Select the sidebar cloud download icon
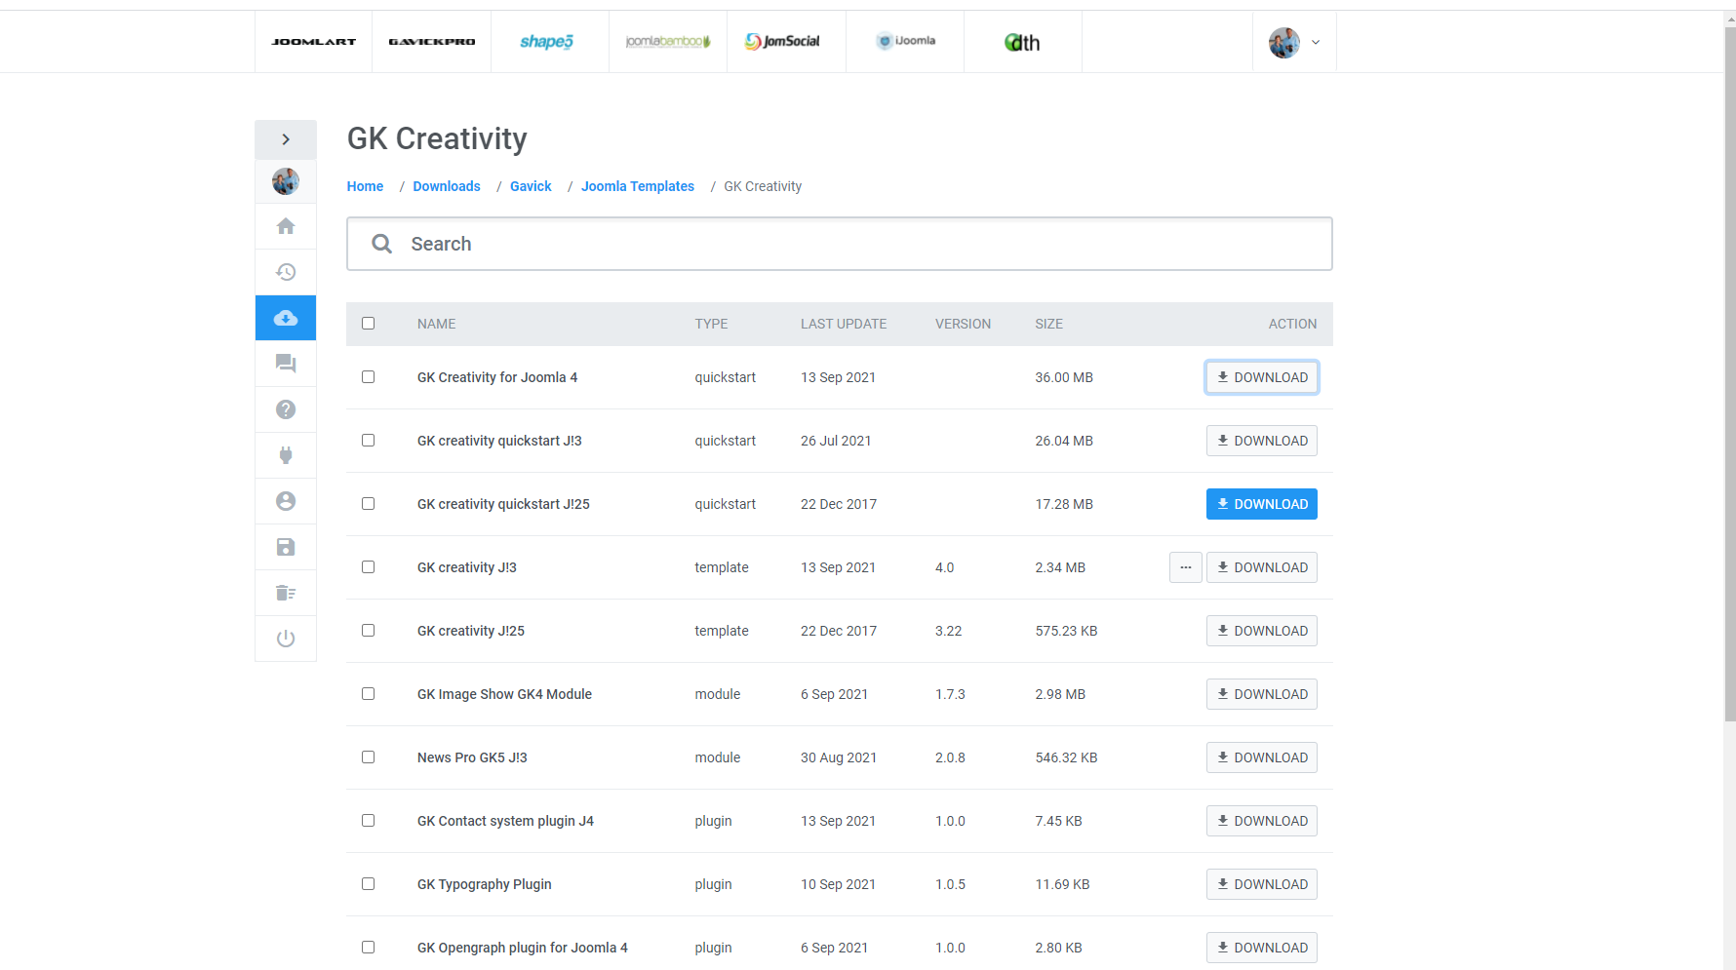Screen dimensions: 1736x970 click(x=286, y=318)
